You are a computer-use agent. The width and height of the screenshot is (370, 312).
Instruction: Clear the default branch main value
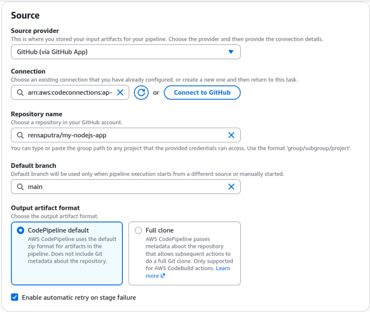coord(231,187)
